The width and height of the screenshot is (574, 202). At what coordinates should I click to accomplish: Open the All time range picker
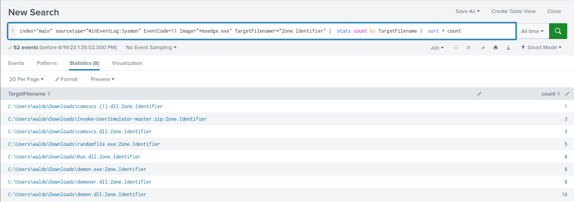click(x=532, y=31)
